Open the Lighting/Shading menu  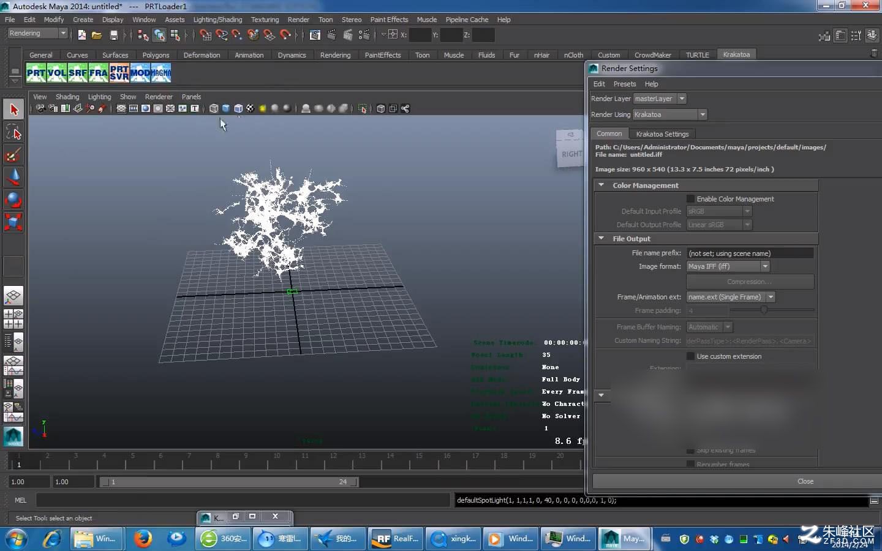217,20
